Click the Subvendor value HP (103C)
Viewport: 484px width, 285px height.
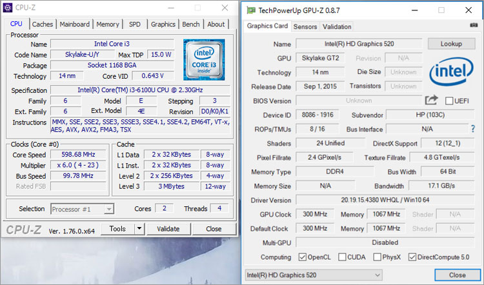tap(430, 115)
